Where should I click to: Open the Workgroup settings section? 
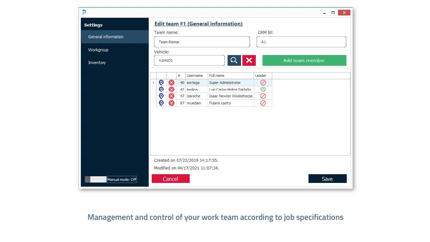click(115, 50)
